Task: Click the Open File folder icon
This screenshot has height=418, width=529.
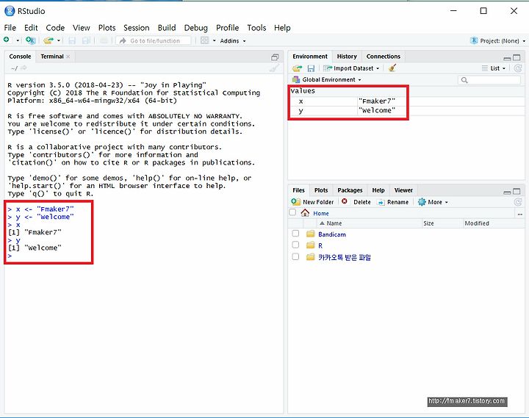Action: [48, 40]
